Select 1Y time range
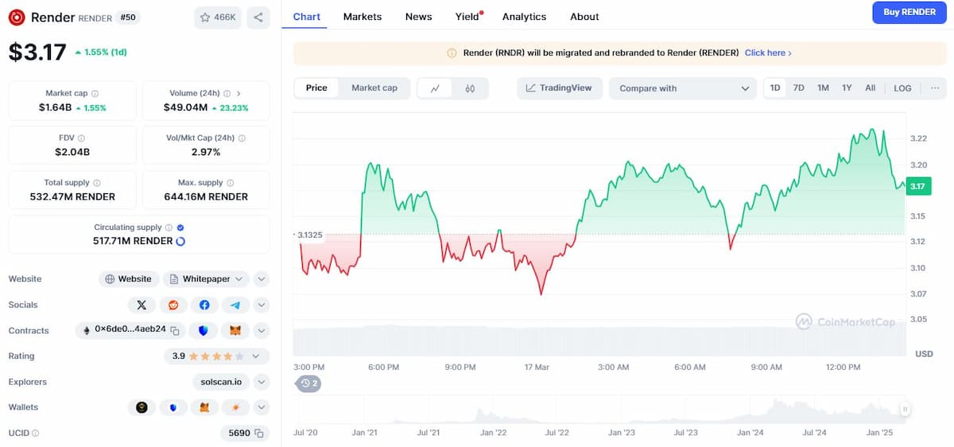The image size is (954, 447). click(847, 88)
